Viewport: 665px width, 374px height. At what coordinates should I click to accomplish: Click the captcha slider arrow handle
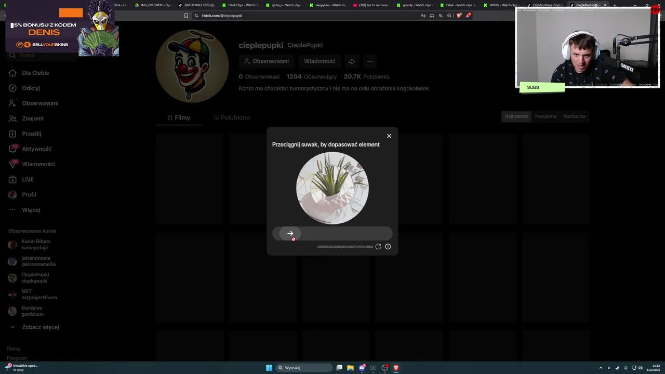pos(290,234)
